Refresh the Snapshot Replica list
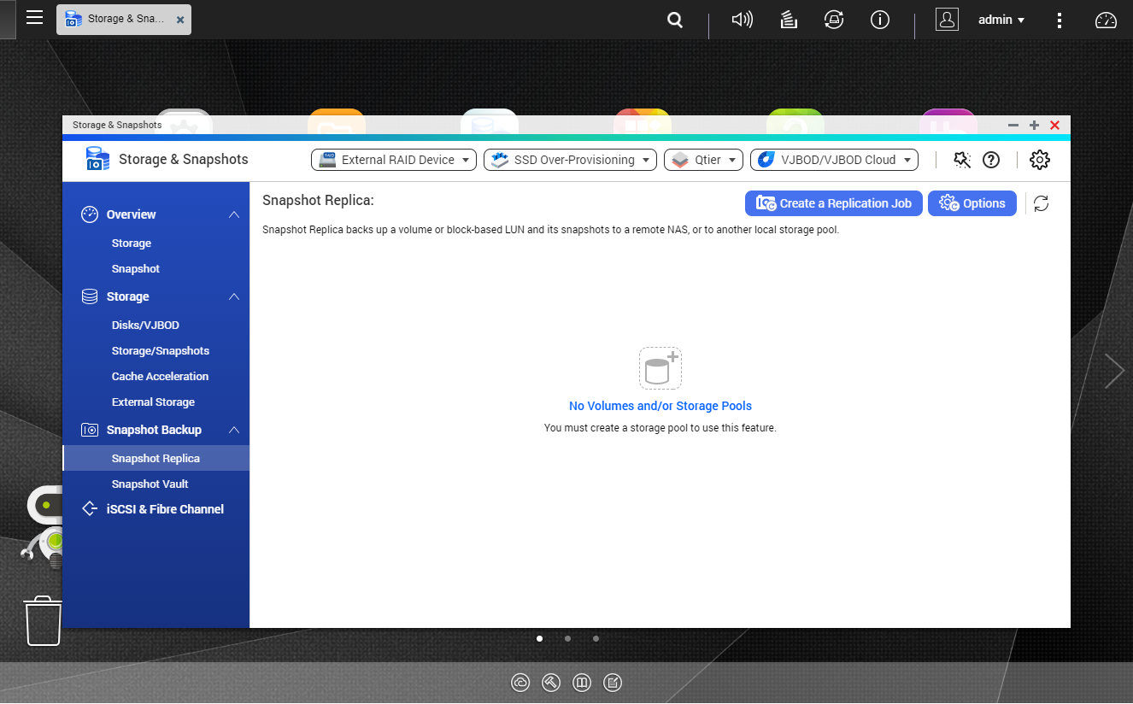The height and width of the screenshot is (704, 1133). pyautogui.click(x=1041, y=203)
